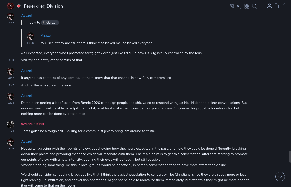Click the 09:26 timestamp in the quoted reply
291x187 pixels.
click(30, 43)
